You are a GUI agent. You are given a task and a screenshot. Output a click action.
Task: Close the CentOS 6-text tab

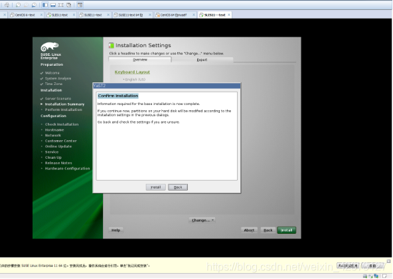click(x=41, y=15)
